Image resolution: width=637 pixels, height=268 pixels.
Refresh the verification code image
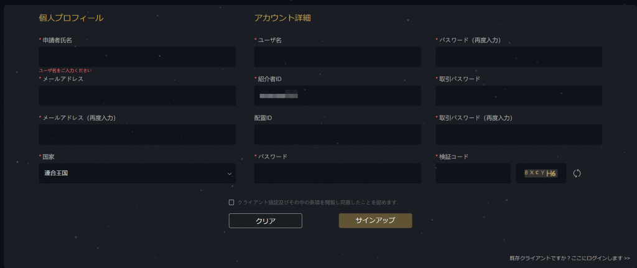577,173
